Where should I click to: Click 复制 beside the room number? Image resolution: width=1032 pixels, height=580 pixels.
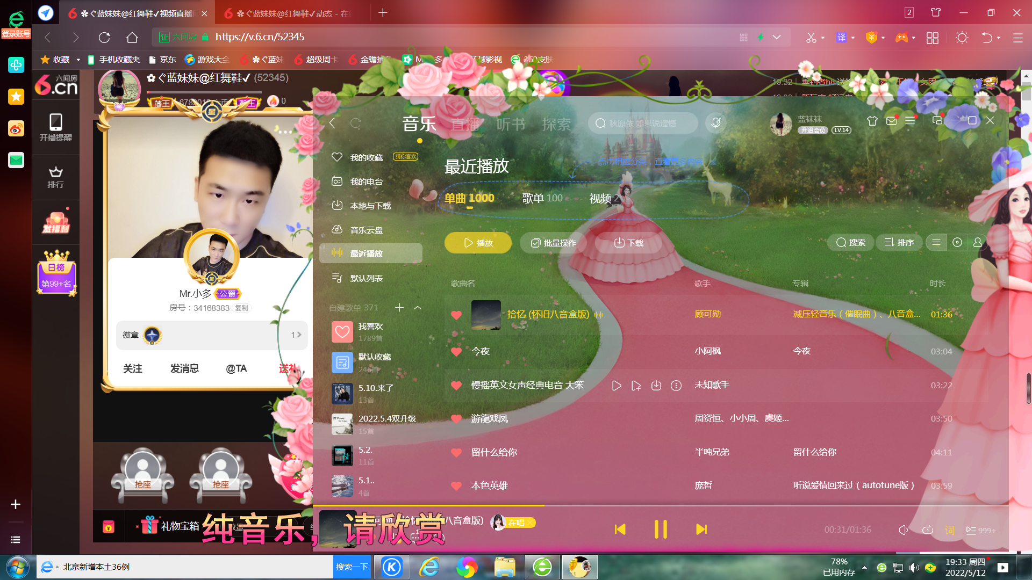(241, 308)
